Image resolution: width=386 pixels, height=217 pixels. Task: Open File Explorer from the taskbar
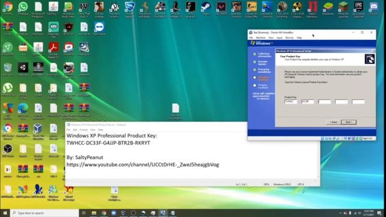[94, 213]
